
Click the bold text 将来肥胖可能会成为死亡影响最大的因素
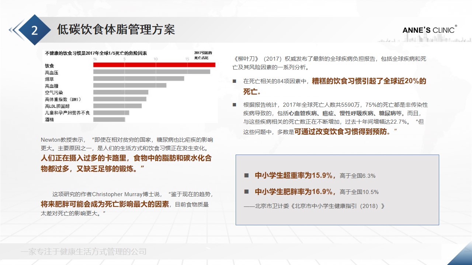click(x=105, y=204)
